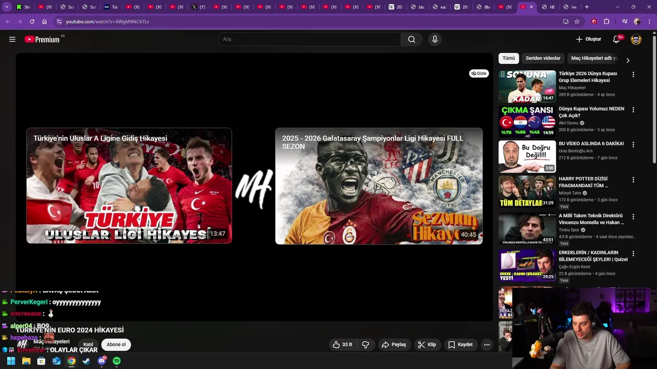Open options for Dünya Kupası Yolumuz video
The height and width of the screenshot is (369, 657).
(x=633, y=110)
